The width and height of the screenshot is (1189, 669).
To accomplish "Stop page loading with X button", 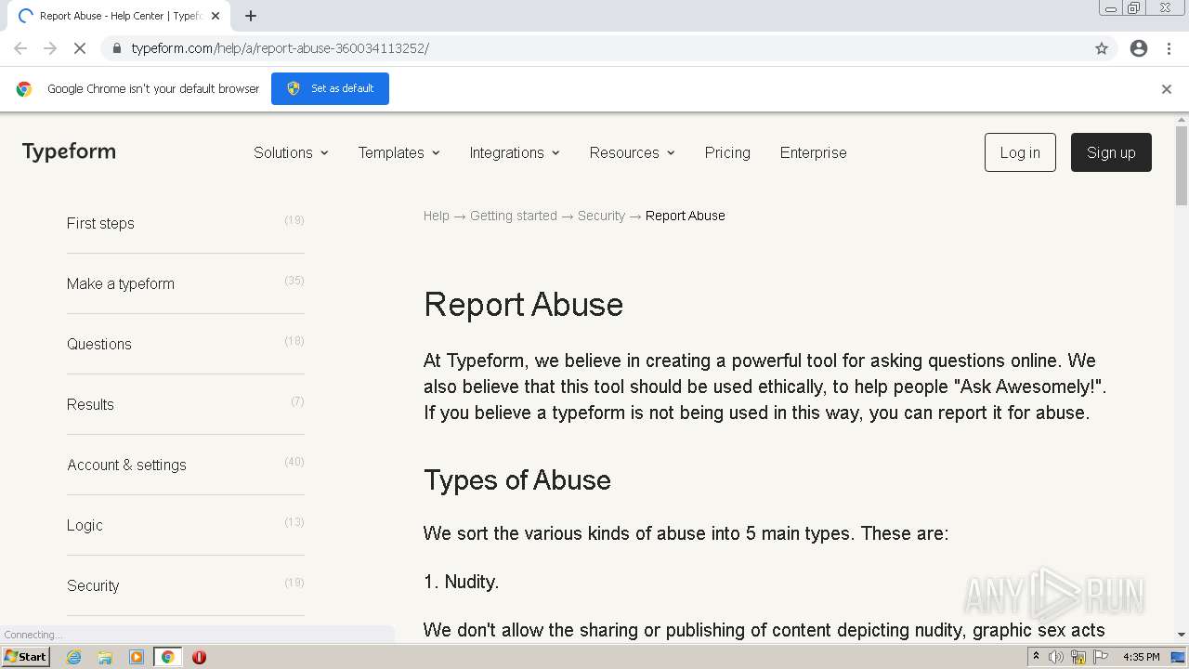I will [80, 48].
